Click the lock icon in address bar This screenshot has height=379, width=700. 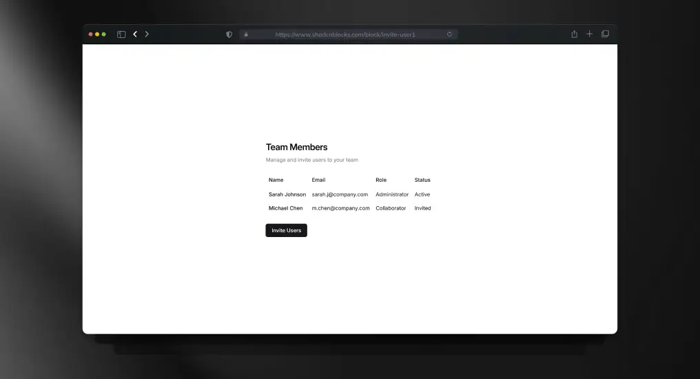[x=246, y=34]
